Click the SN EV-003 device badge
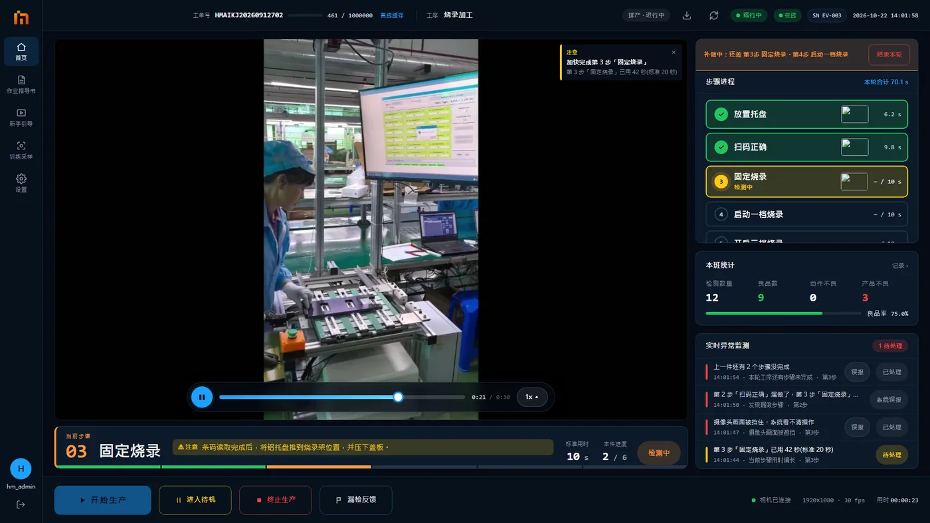Image resolution: width=930 pixels, height=523 pixels. coord(827,15)
